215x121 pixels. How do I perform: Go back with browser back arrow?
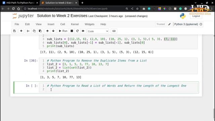coord(3,9)
